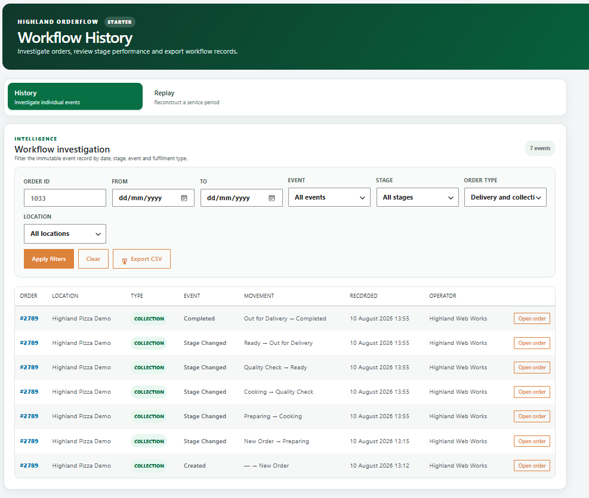
Task: Open order for the Cooking → Quality Check row
Action: (532, 392)
